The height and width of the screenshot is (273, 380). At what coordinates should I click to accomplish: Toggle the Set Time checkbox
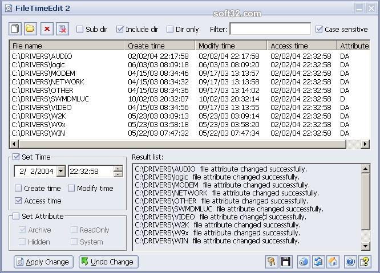click(x=16, y=157)
